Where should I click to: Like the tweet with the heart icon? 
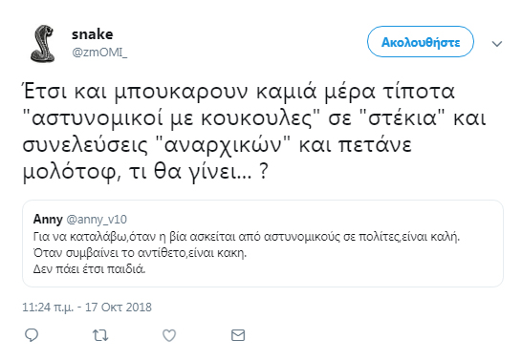point(169,335)
